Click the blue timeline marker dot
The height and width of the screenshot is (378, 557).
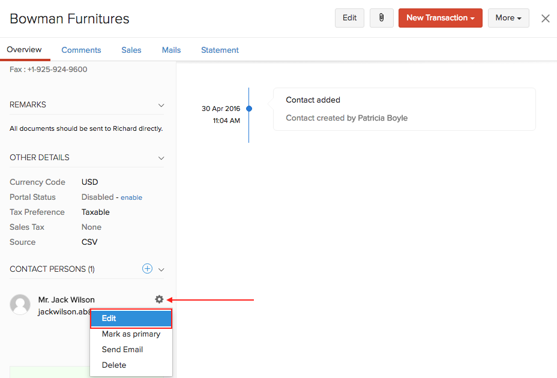tap(249, 109)
